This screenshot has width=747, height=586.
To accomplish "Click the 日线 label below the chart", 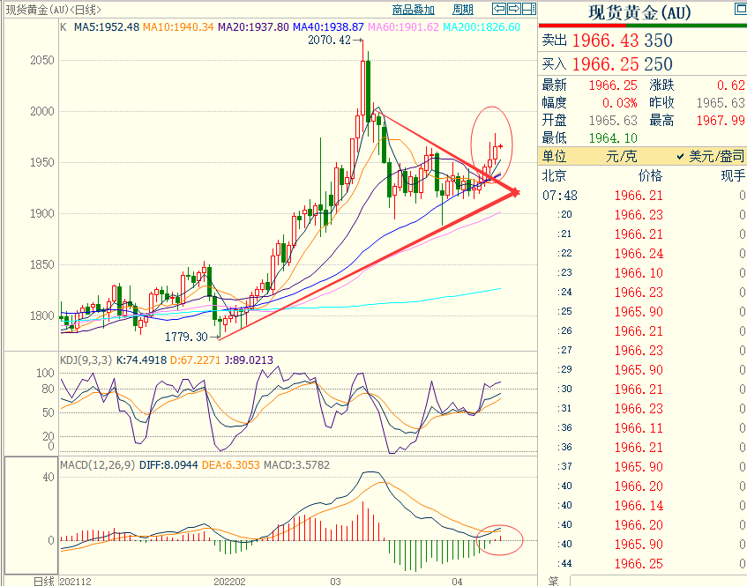I will 44,581.
